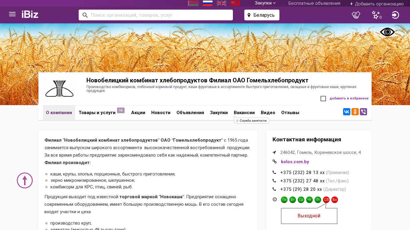The image size is (410, 230).
Task: Focus the organizations search field
Action: pos(156,15)
